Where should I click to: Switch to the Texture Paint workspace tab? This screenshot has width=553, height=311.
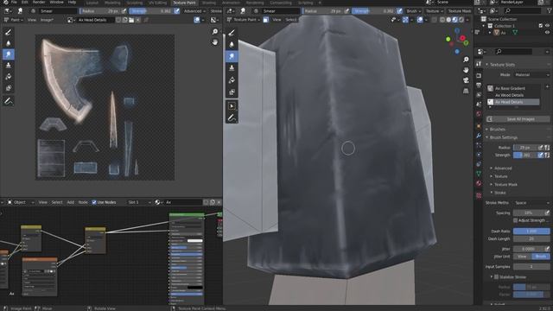click(x=184, y=3)
